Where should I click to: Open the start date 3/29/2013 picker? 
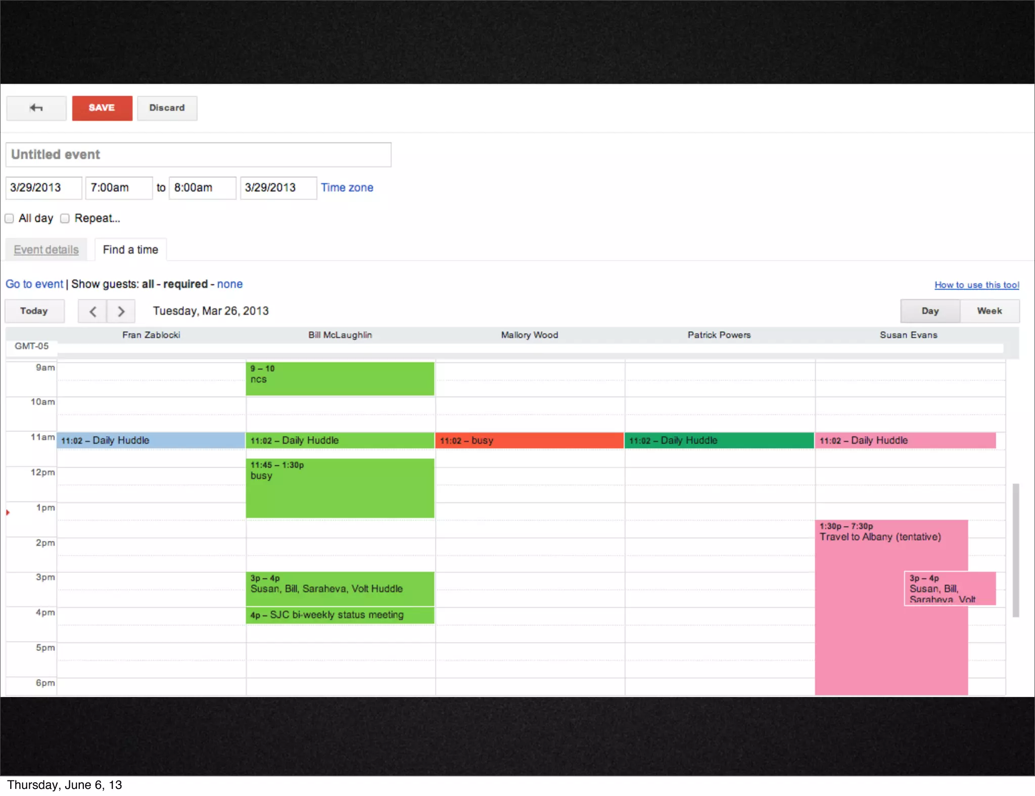43,188
